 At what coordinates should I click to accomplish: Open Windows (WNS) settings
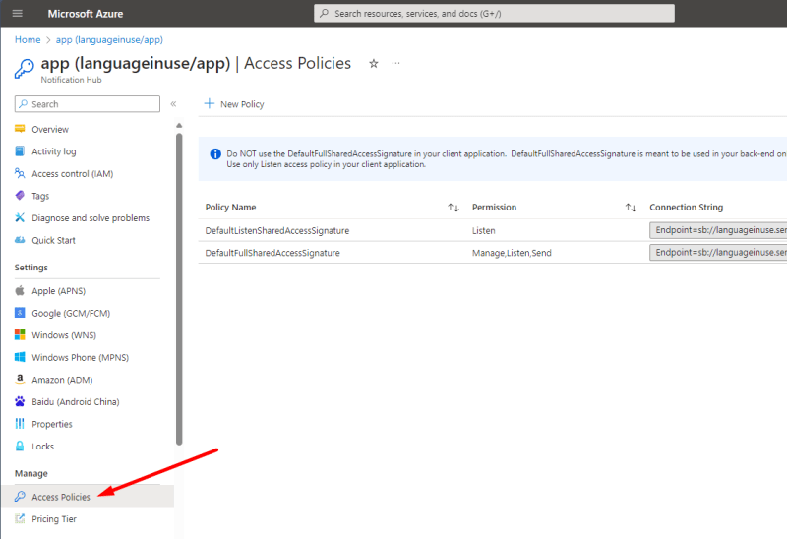(x=64, y=334)
